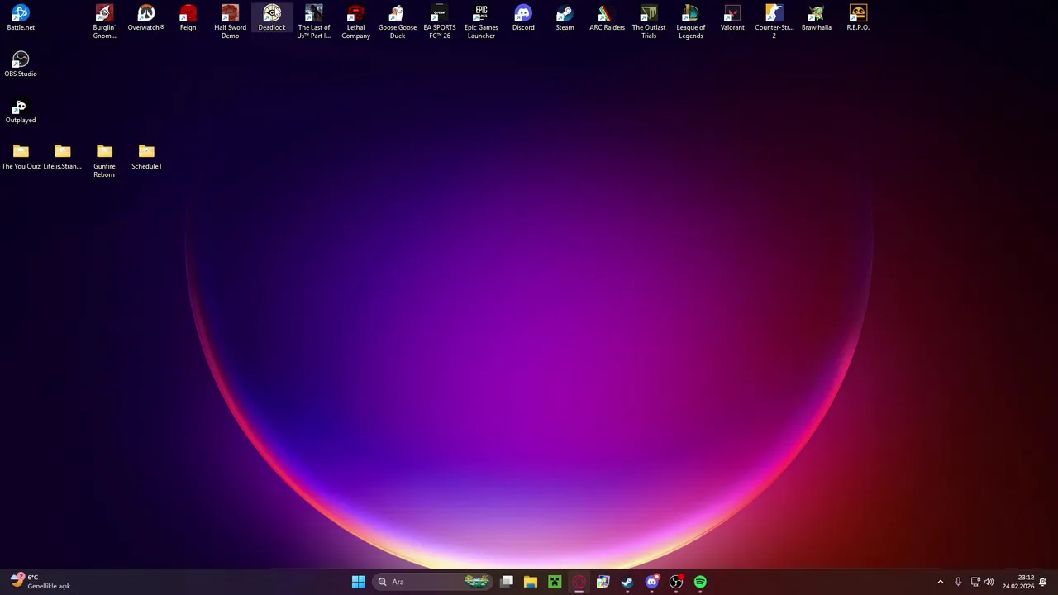Select the Outplayed desktop shortcut
The width and height of the screenshot is (1058, 595).
point(21,111)
